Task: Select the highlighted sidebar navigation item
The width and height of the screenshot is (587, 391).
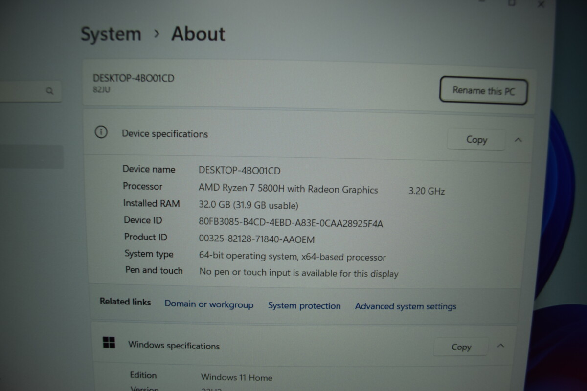Action: [31, 156]
